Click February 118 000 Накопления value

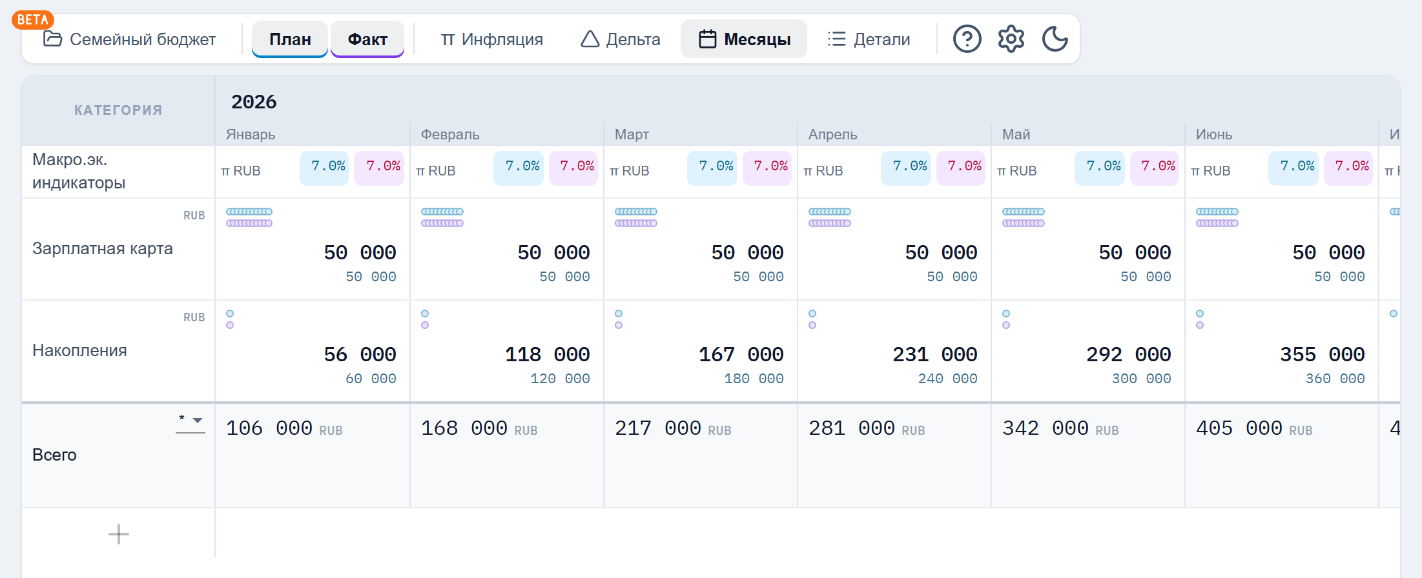tap(547, 354)
